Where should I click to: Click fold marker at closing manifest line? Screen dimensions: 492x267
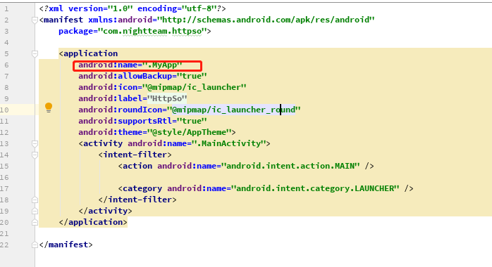pyautogui.click(x=35, y=245)
